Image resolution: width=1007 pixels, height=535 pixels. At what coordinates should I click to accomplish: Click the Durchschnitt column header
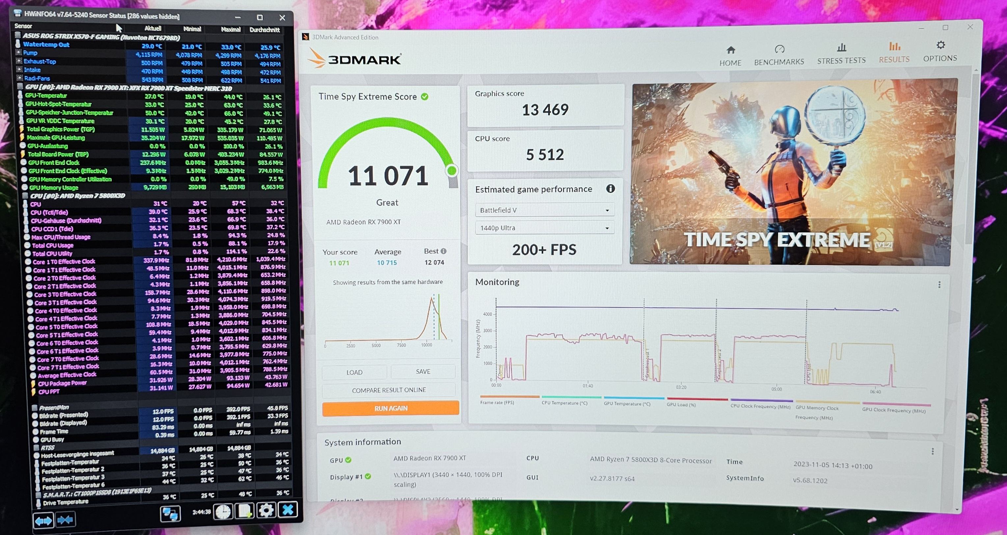265,30
